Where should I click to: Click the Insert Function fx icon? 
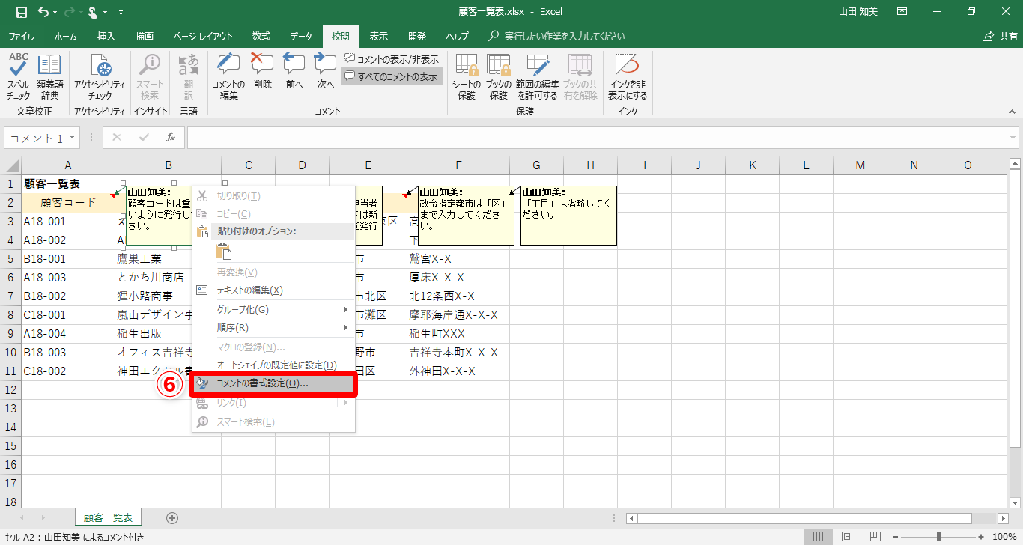171,137
